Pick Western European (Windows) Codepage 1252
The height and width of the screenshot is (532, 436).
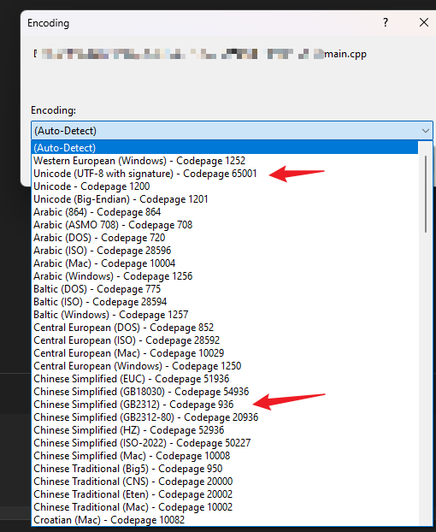225,161
